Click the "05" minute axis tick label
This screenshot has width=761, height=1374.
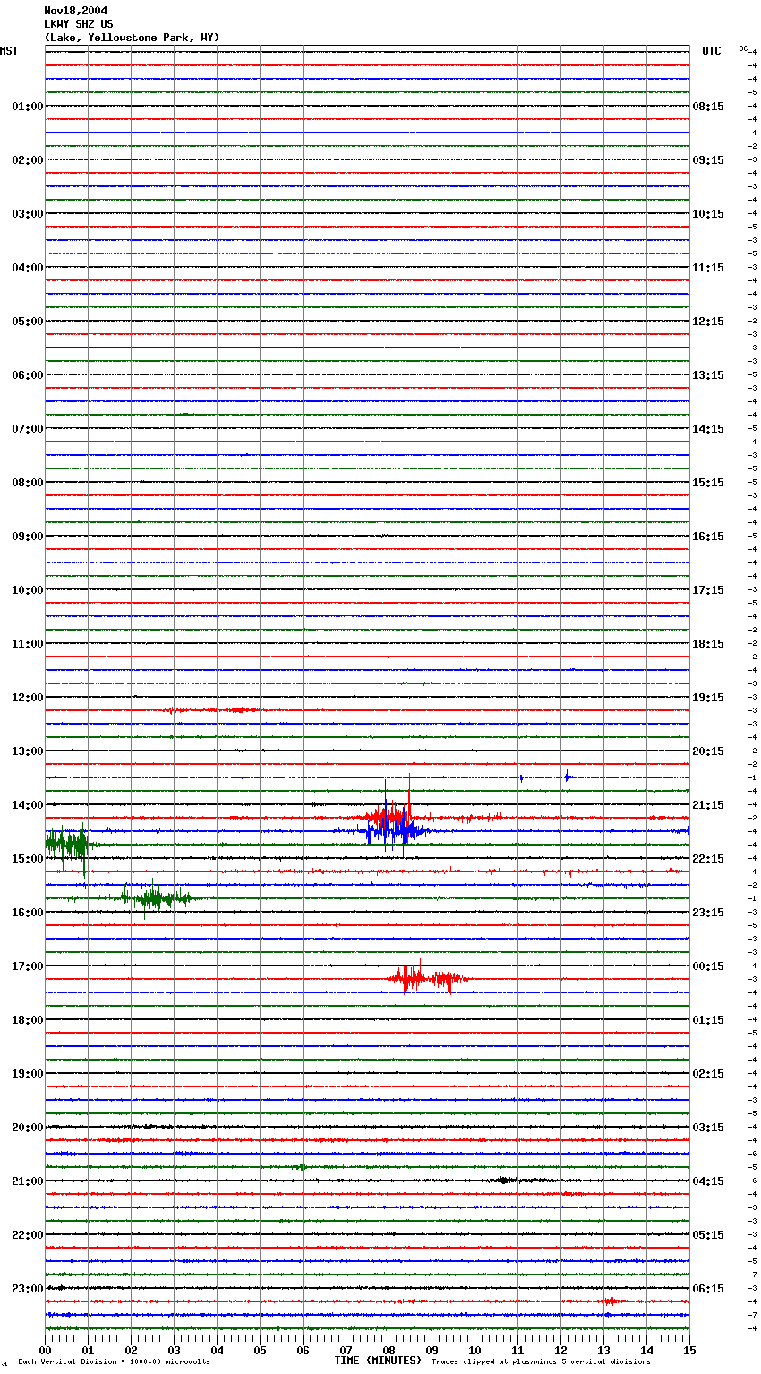260,1350
